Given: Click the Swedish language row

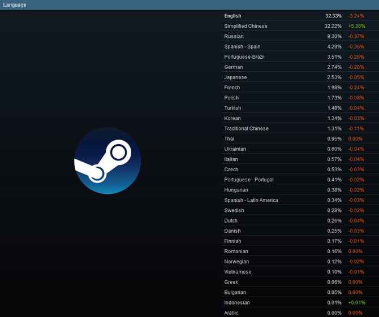Looking at the screenshot, I should tap(300, 210).
